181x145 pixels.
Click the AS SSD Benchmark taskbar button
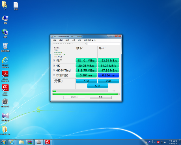coord(39,142)
